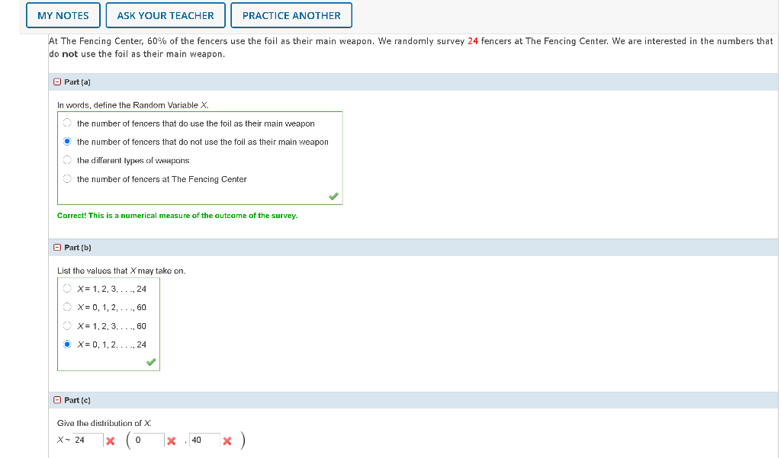Click the green checkmark in Part (b) box
The width and height of the screenshot is (781, 458).
click(152, 362)
